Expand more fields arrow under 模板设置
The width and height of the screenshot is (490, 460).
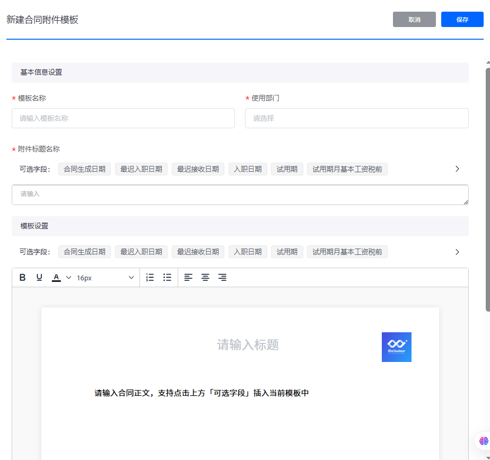457,252
